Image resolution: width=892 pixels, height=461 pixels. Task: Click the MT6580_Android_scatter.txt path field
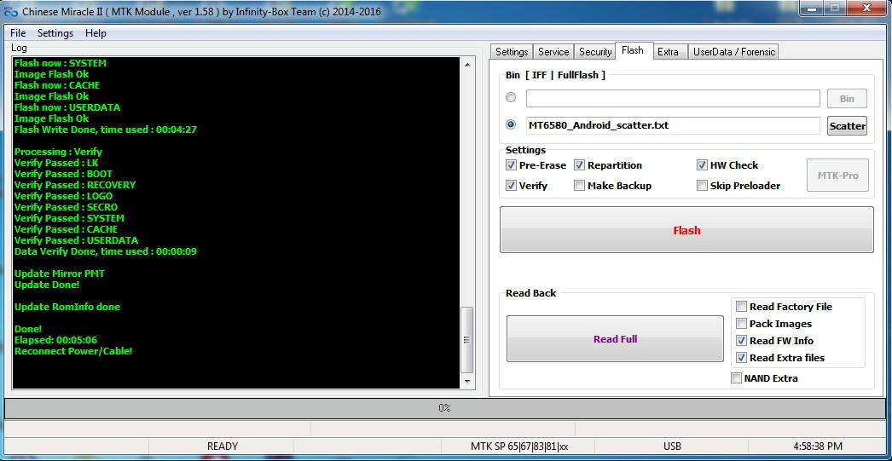(672, 125)
